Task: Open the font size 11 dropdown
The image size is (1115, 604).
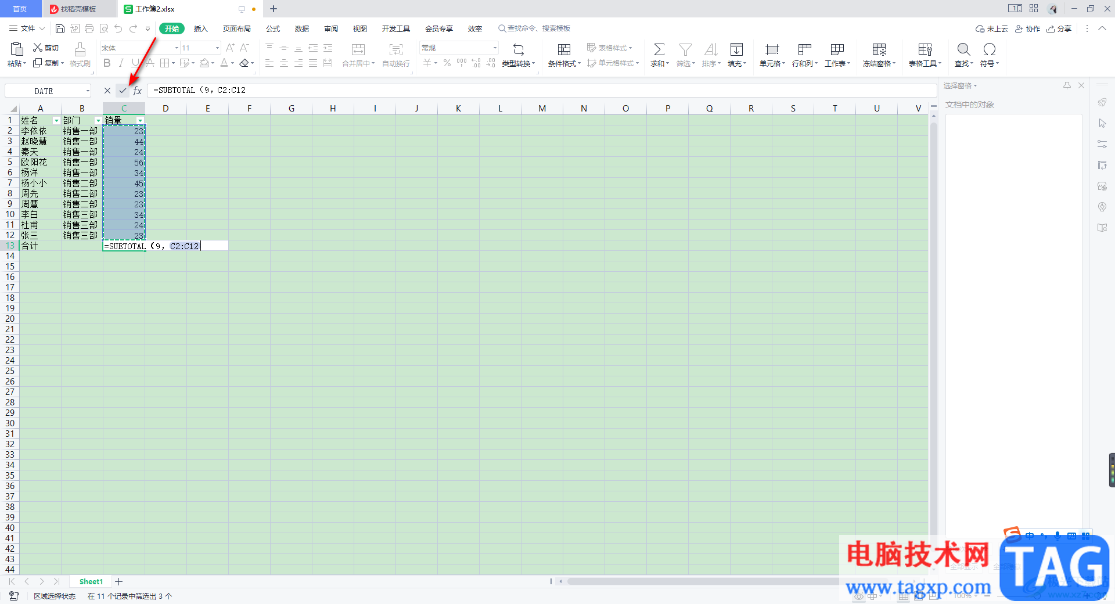Action: (x=218, y=48)
